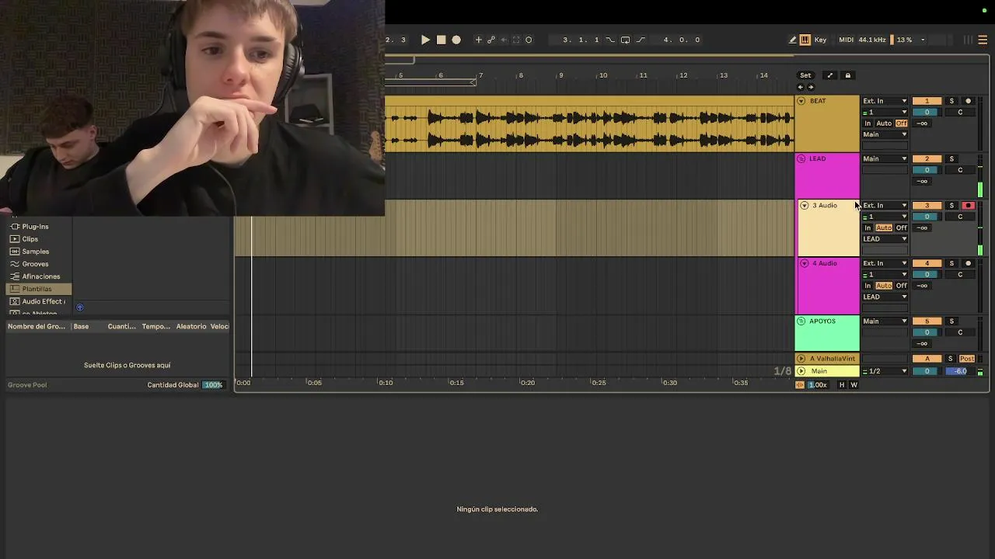Open Clips category in browser

[30, 239]
